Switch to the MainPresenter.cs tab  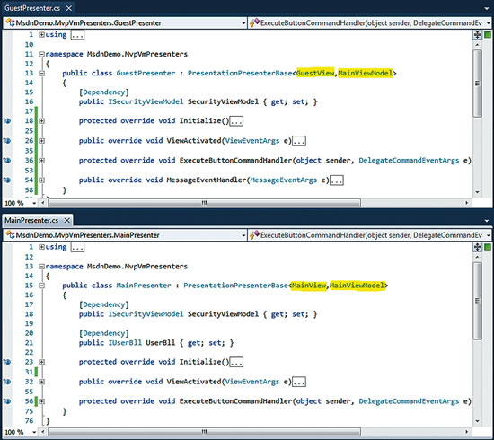tap(31, 220)
